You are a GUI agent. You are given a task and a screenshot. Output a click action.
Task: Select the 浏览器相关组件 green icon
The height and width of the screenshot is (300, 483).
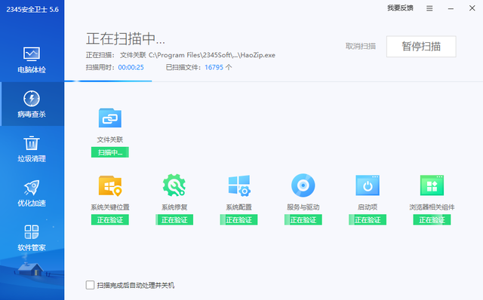432,185
